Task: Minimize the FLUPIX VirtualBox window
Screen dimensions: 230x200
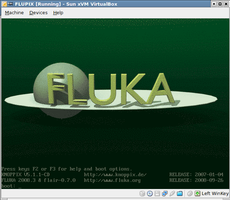Action: [214, 4]
